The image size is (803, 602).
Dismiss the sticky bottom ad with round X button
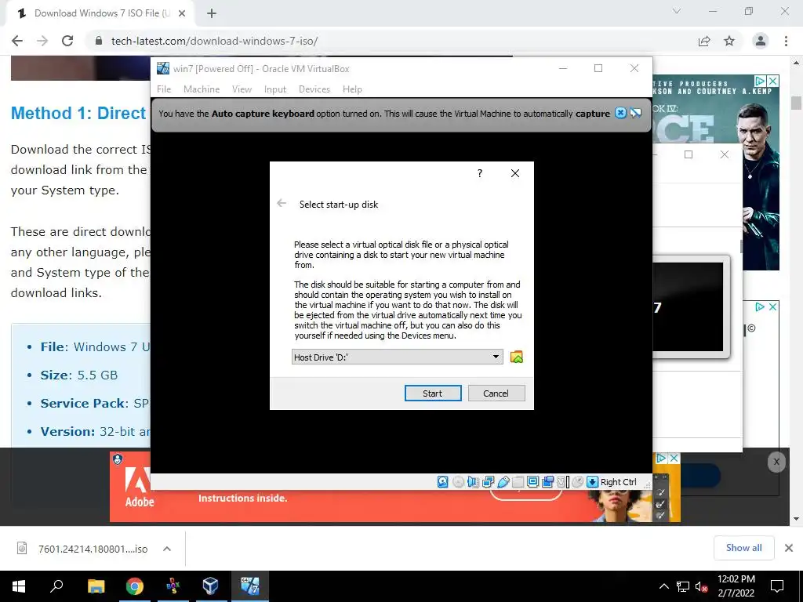tap(776, 462)
